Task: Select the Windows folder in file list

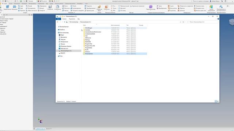Action: point(87,52)
